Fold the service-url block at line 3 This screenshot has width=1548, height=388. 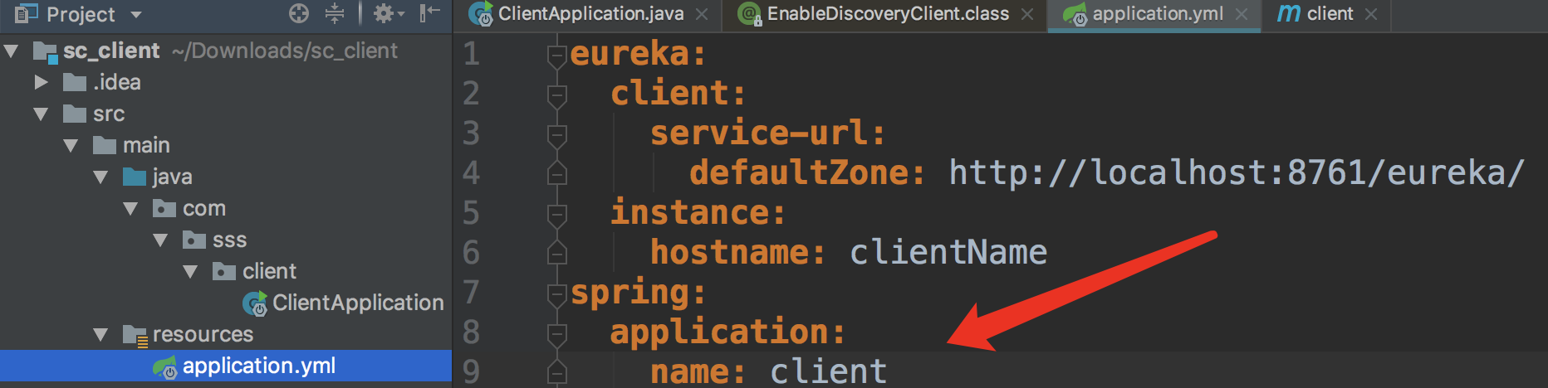point(556,135)
